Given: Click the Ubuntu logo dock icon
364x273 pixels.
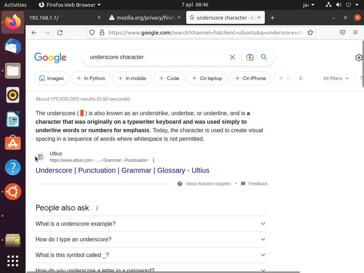Looking at the screenshot, I should 13,192.
